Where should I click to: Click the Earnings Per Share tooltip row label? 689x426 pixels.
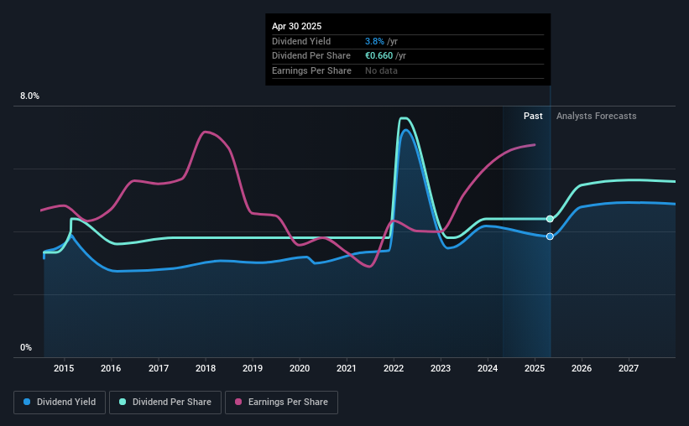coord(311,70)
